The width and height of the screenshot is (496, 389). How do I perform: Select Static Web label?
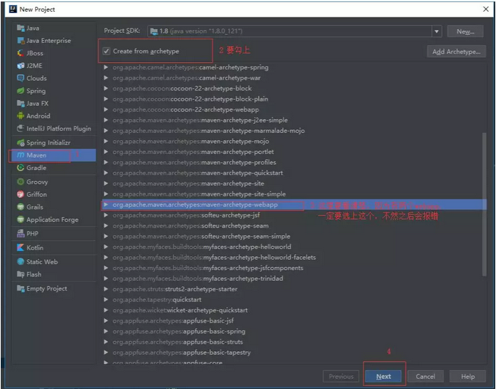[42, 262]
